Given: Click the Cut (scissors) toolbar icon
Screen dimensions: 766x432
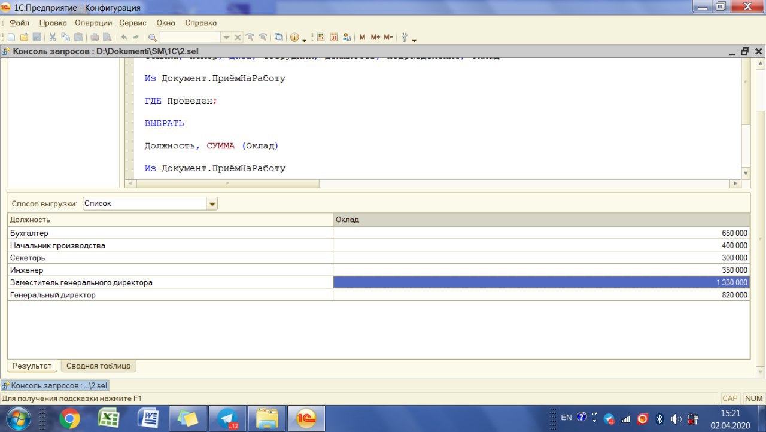Looking at the screenshot, I should coord(53,37).
